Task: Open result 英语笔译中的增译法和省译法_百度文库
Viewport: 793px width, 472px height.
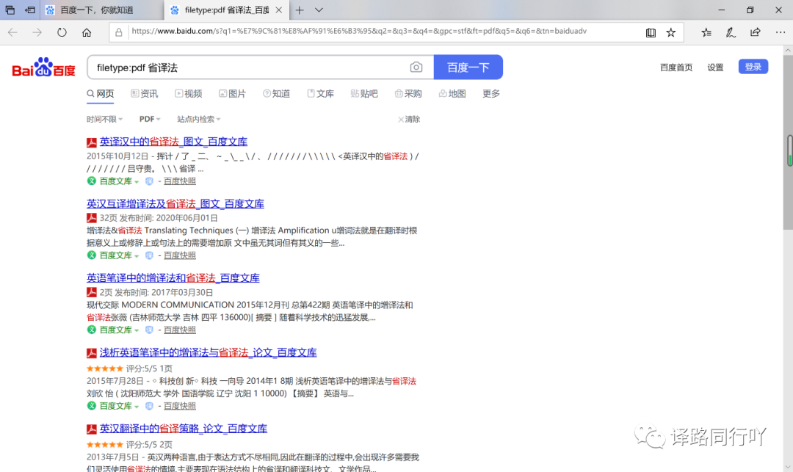Action: [x=173, y=278]
